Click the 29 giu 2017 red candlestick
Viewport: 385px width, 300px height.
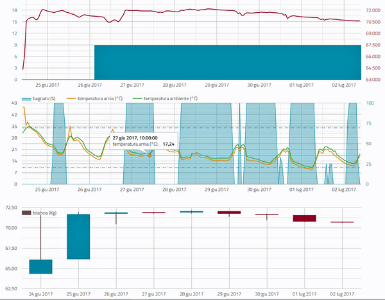tap(229, 212)
